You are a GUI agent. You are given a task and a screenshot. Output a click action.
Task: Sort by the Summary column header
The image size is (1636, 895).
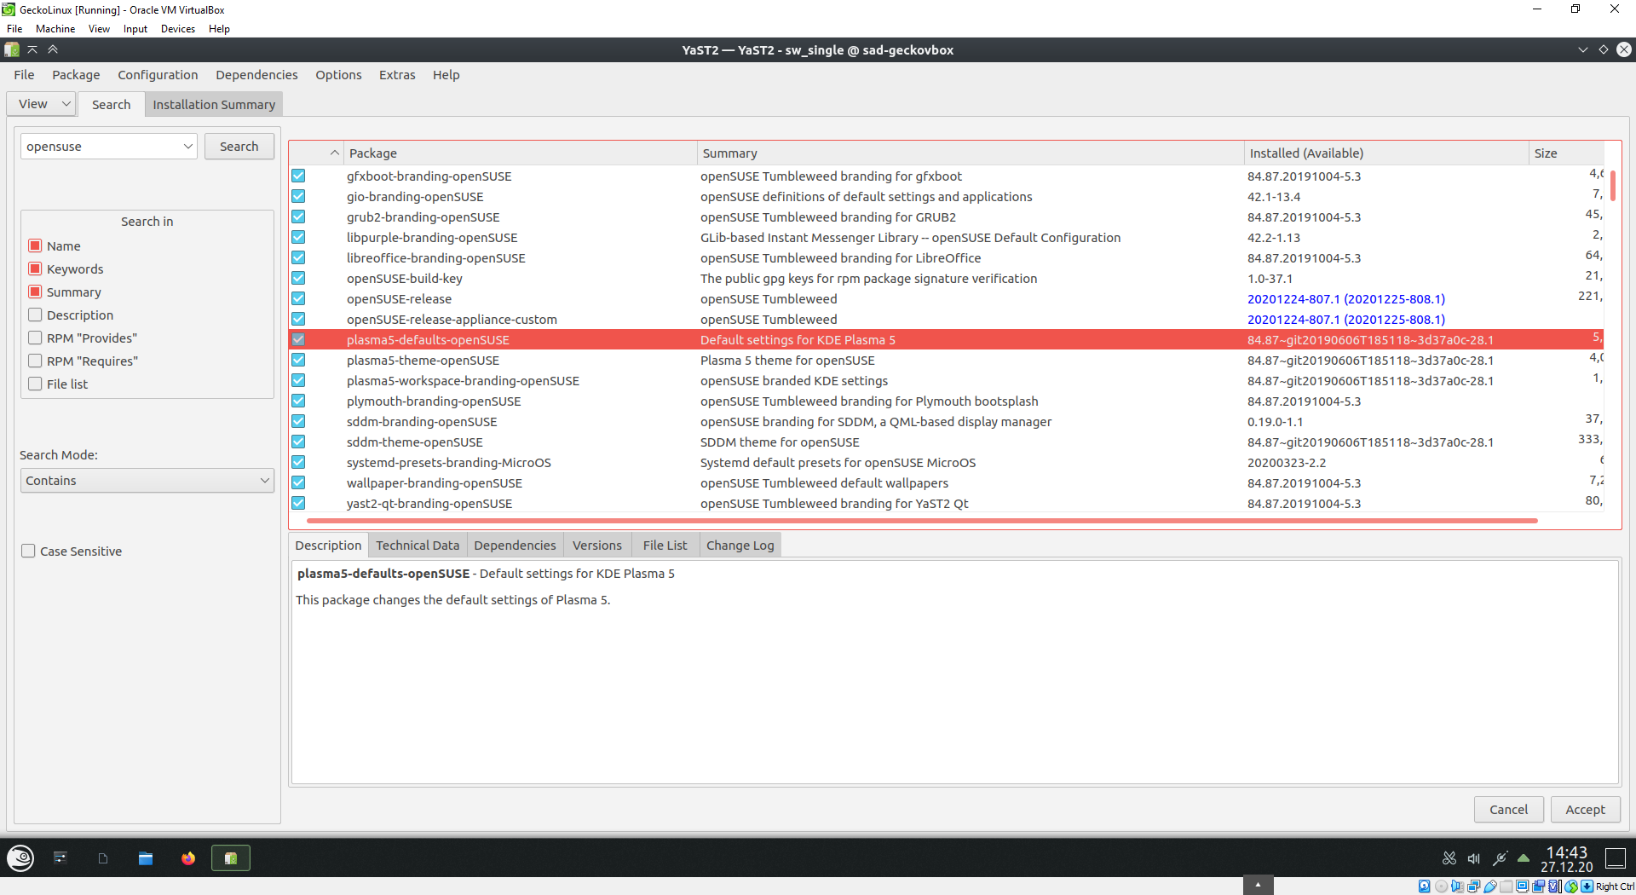pyautogui.click(x=970, y=153)
